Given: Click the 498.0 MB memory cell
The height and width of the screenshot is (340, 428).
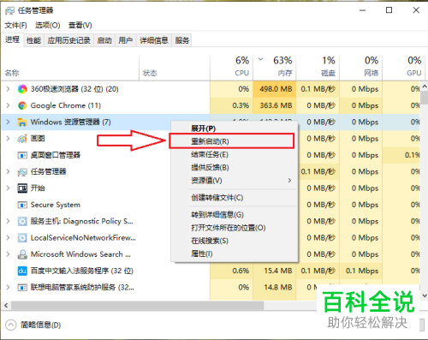Looking at the screenshot, I should pos(274,89).
